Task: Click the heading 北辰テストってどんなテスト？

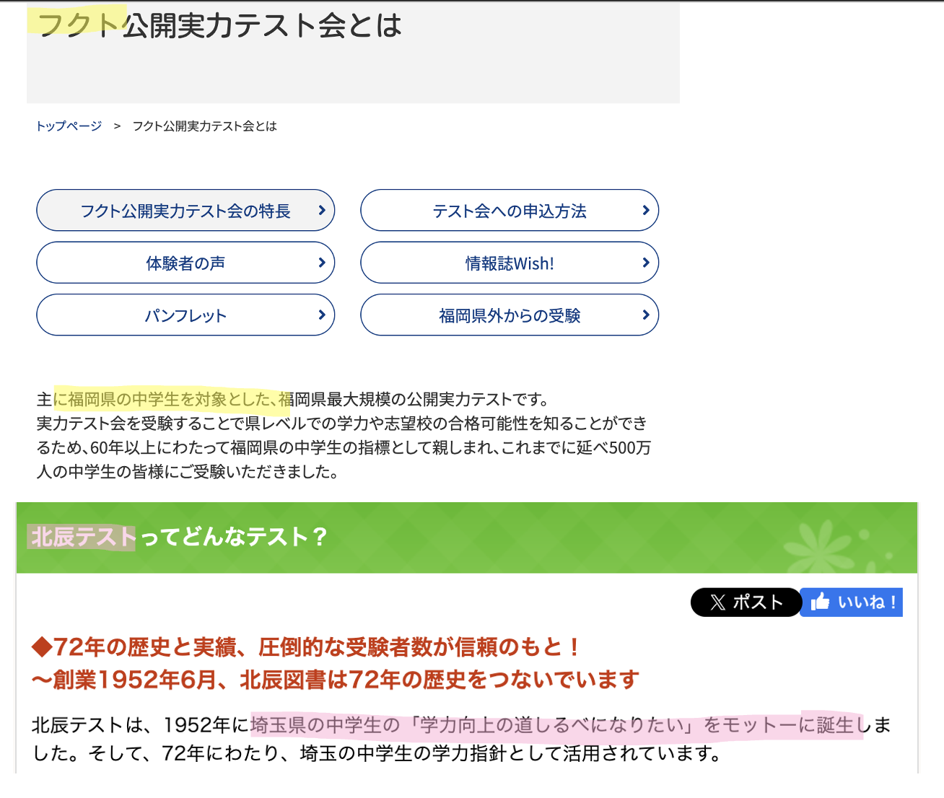Action: (x=179, y=537)
